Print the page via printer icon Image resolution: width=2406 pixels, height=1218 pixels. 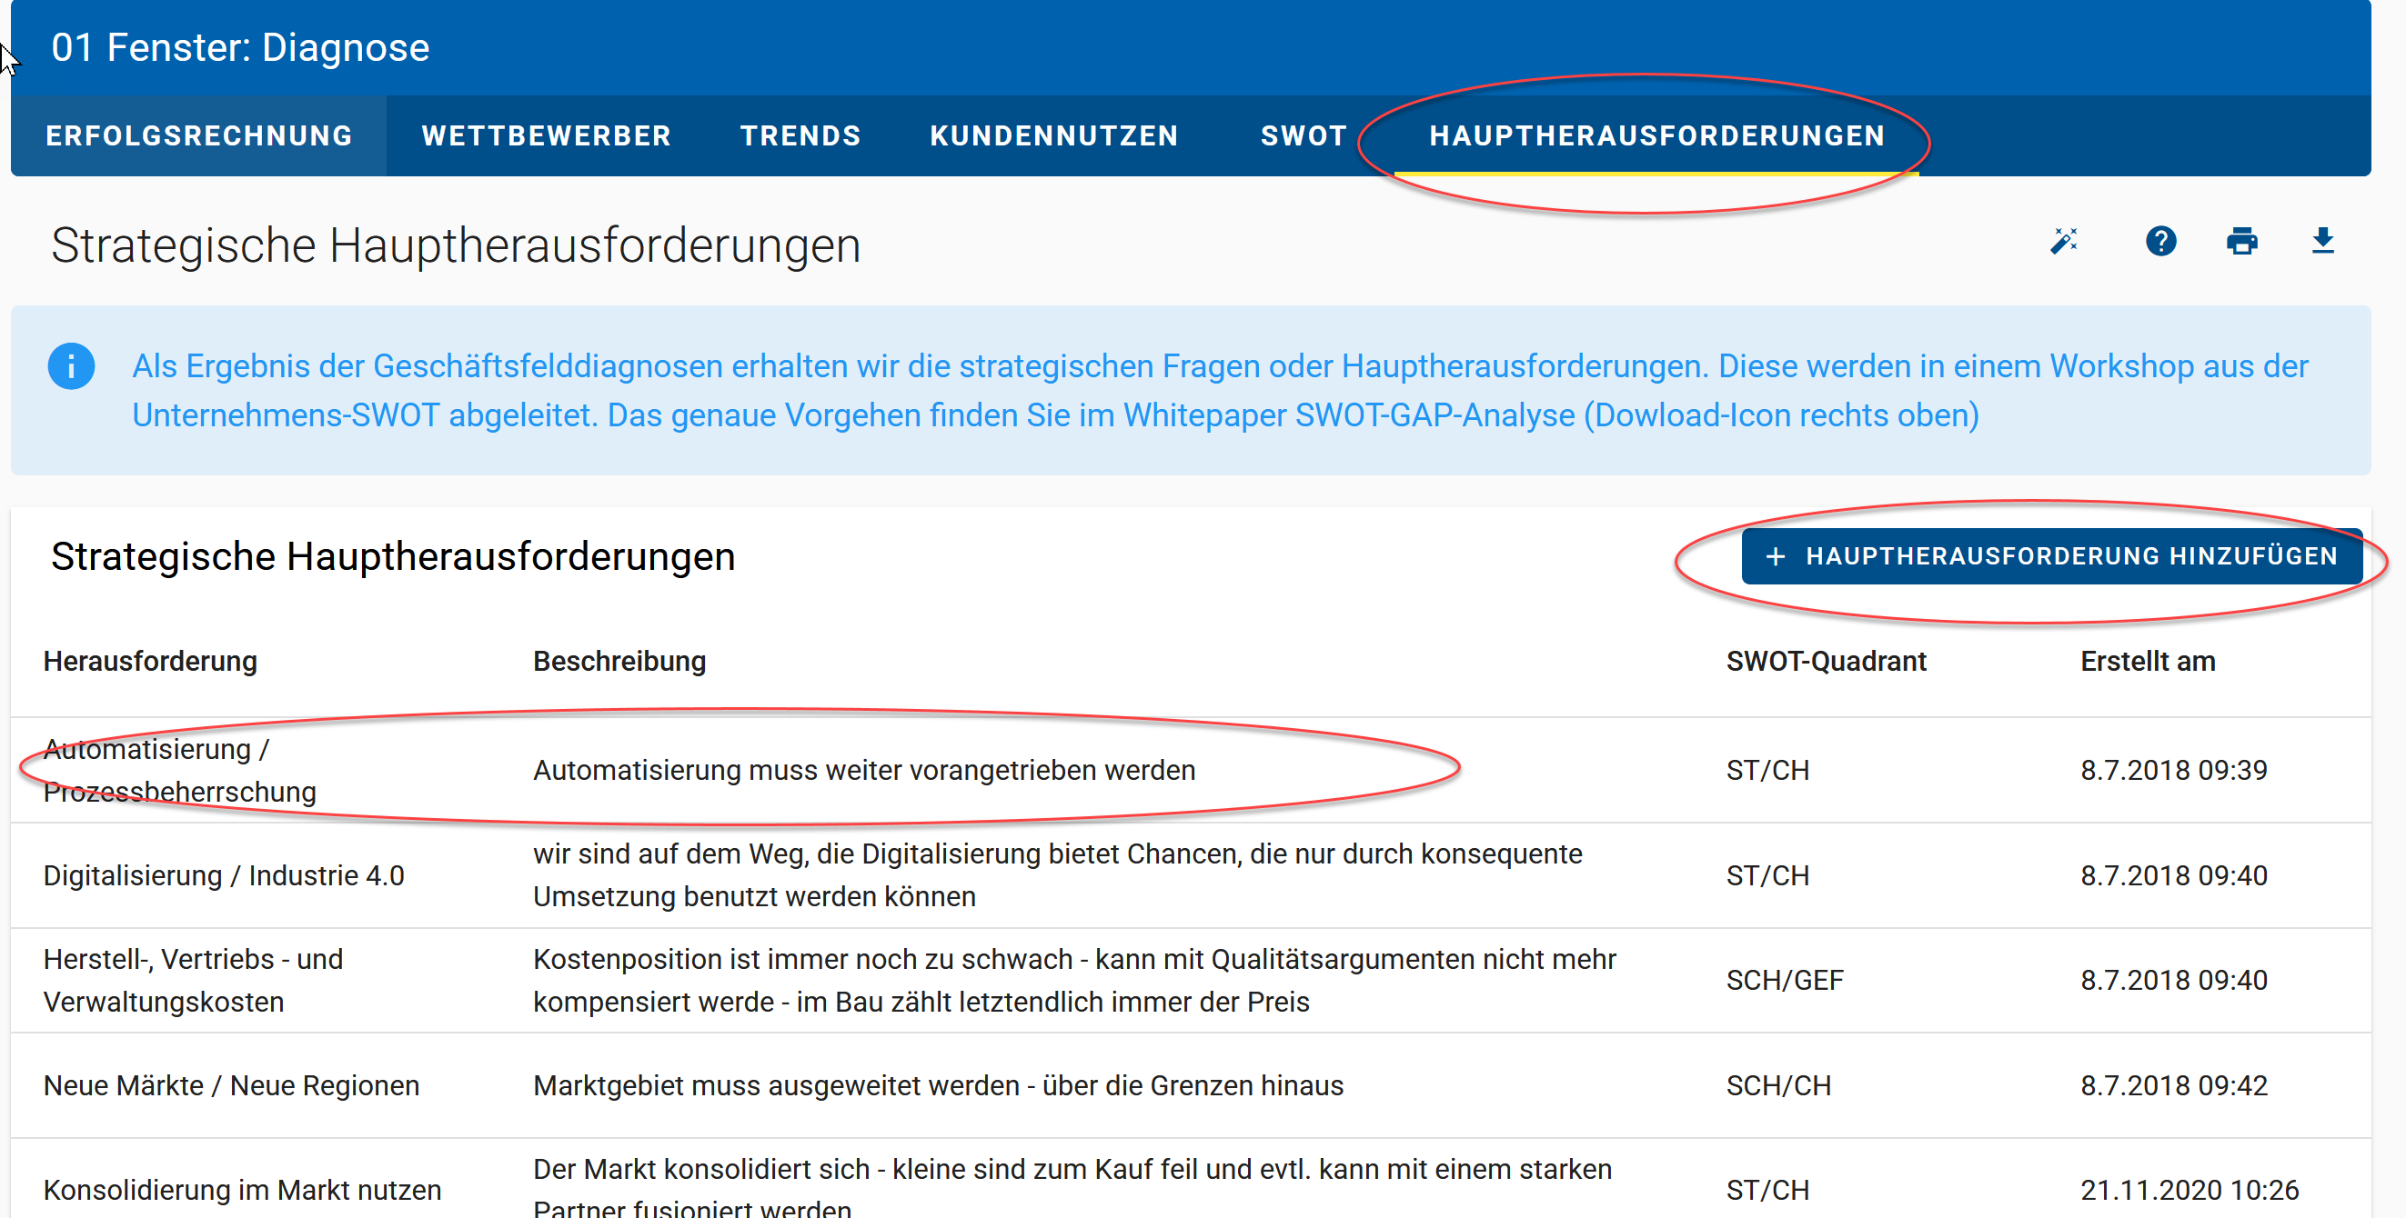pos(2241,242)
